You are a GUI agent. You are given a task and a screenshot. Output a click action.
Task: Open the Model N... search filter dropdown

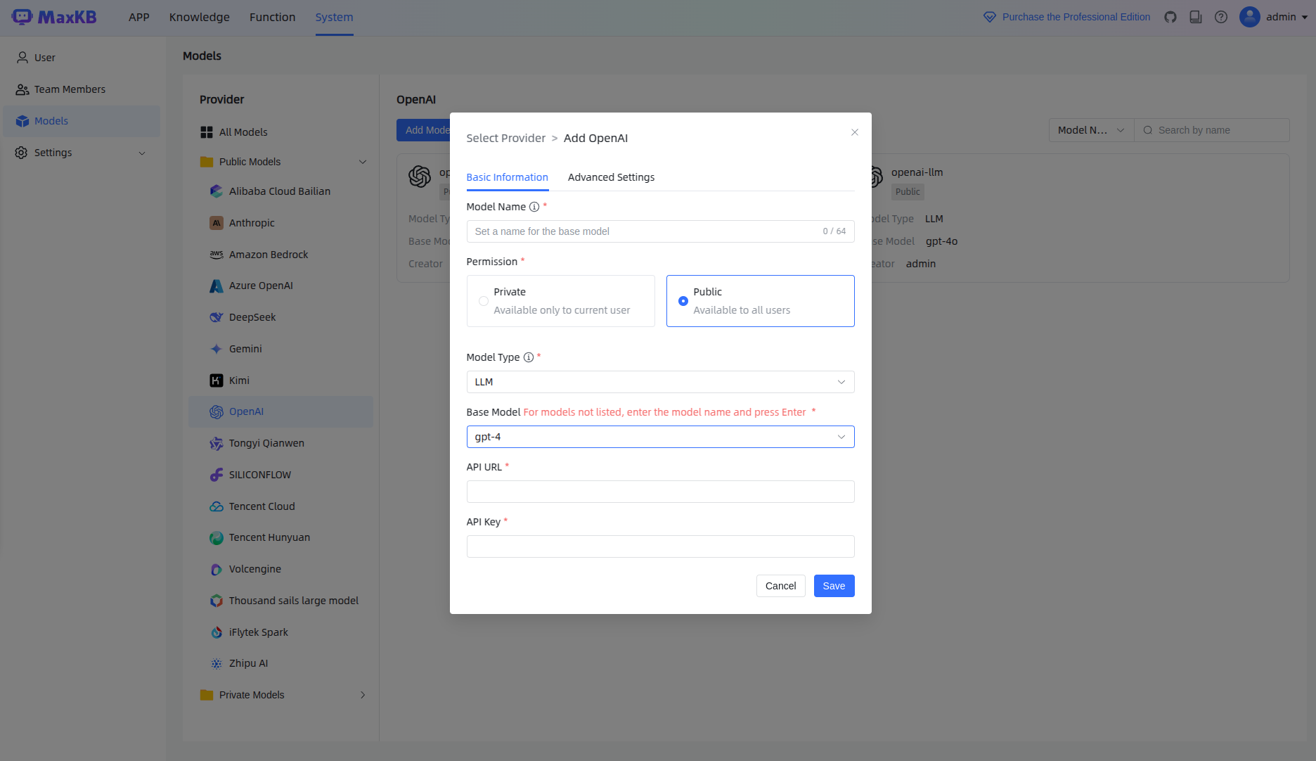point(1092,130)
